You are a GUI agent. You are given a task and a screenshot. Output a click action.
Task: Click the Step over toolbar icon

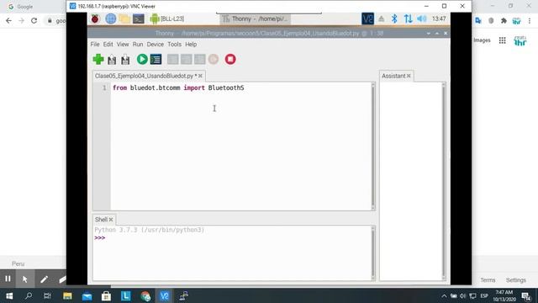click(x=172, y=60)
